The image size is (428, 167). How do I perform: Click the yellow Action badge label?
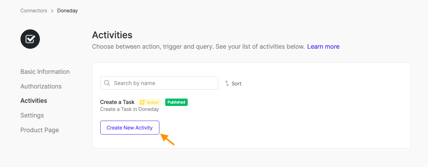[x=149, y=102]
